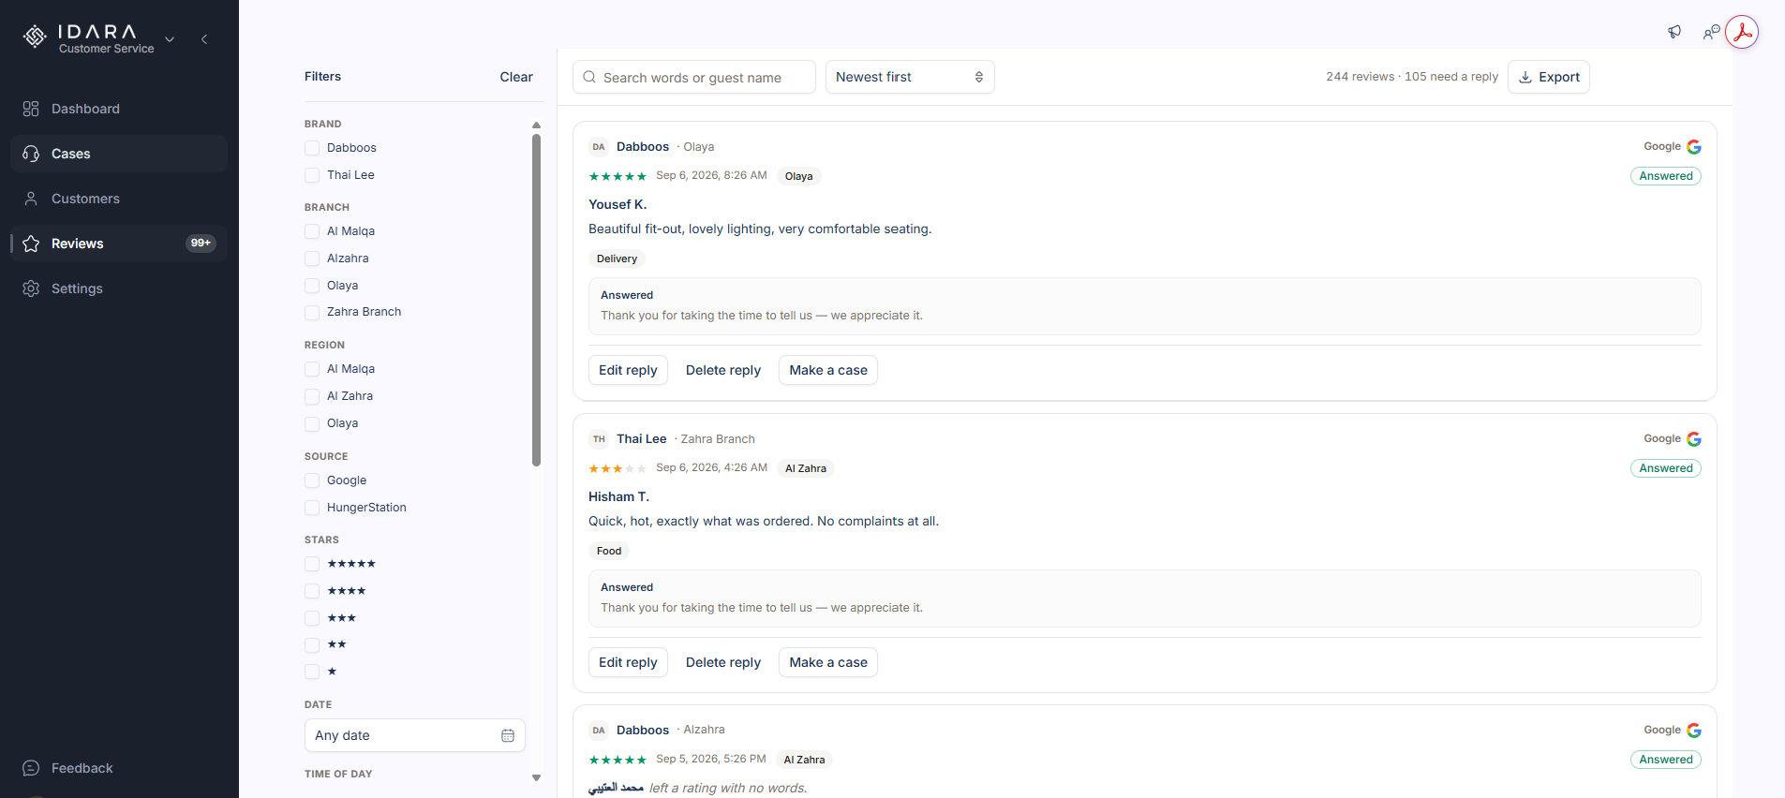The image size is (1785, 798).
Task: Click the filters panel scrollbar
Action: tap(536, 300)
